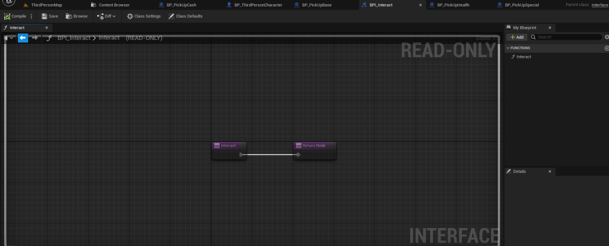Click the Compile blueprint icon
Image resolution: width=609 pixels, height=246 pixels.
[x=7, y=16]
